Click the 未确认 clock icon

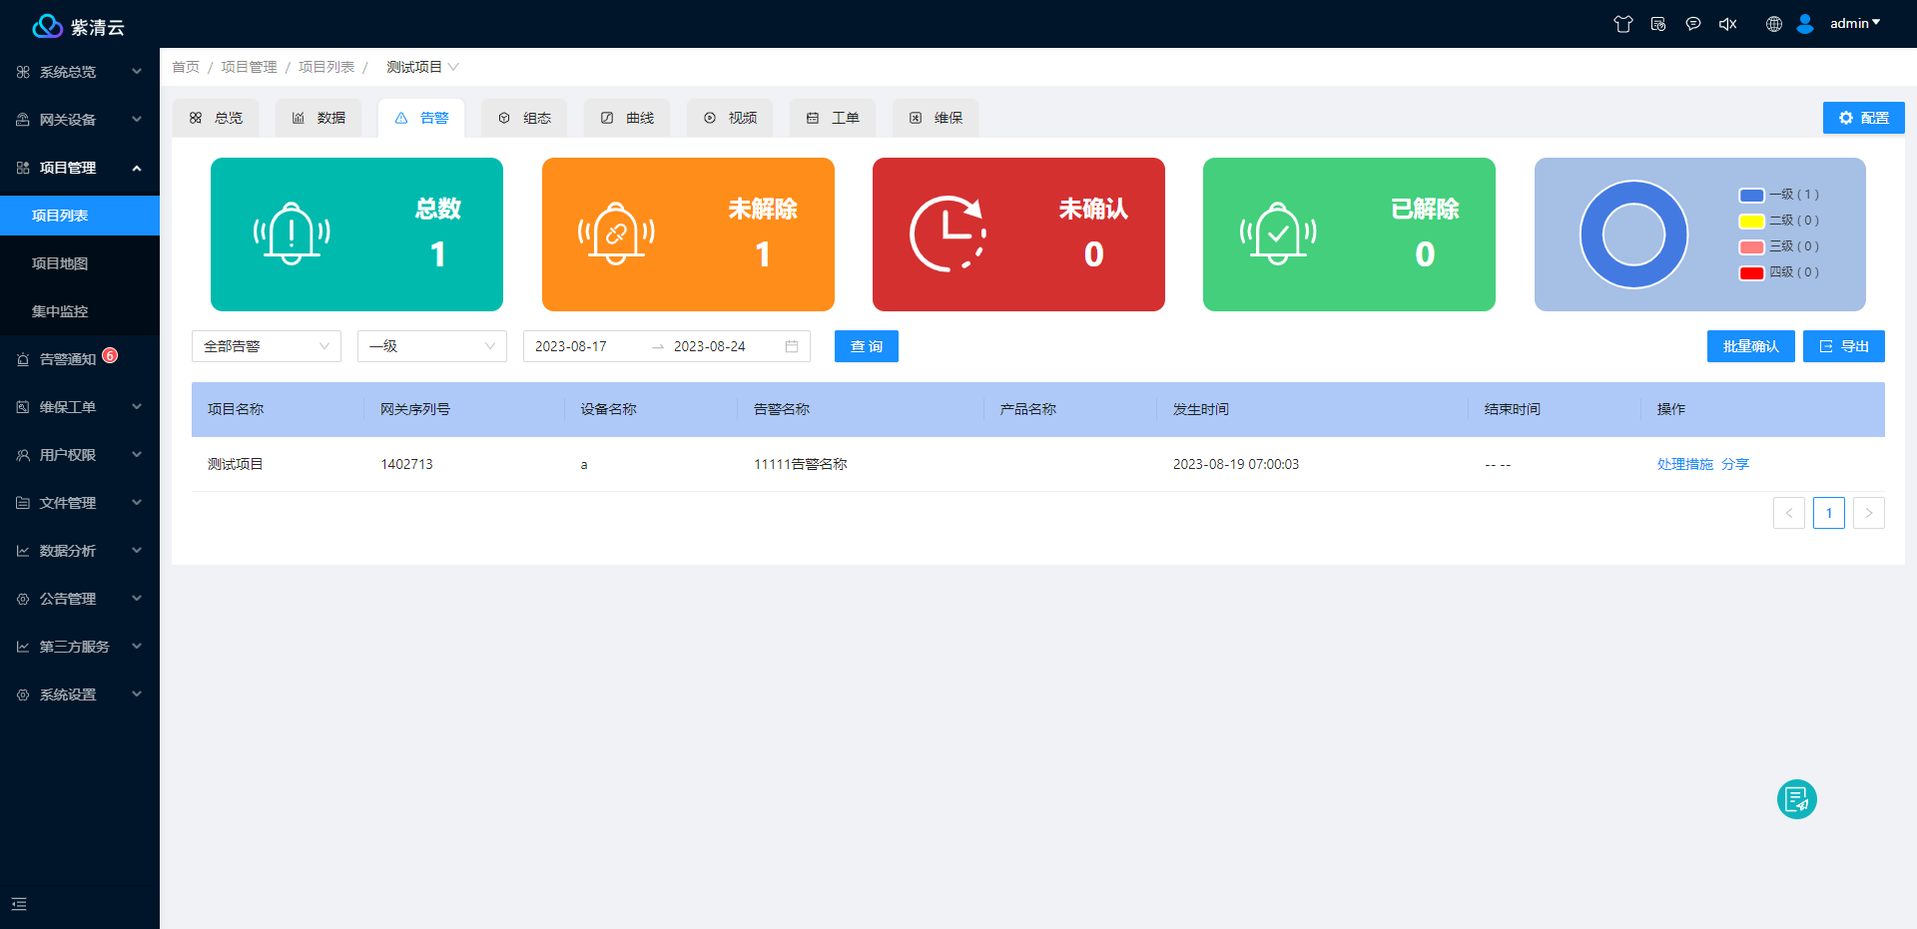948,233
